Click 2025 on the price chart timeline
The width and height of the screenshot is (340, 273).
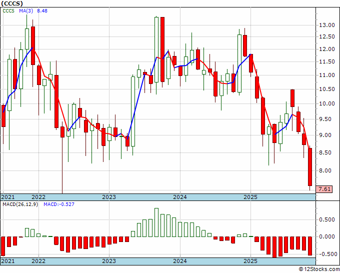(x=250, y=197)
